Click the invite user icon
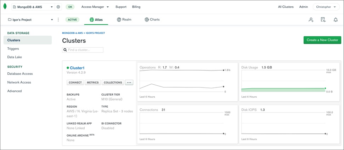This screenshot has height=150, width=344. (x=311, y=20)
